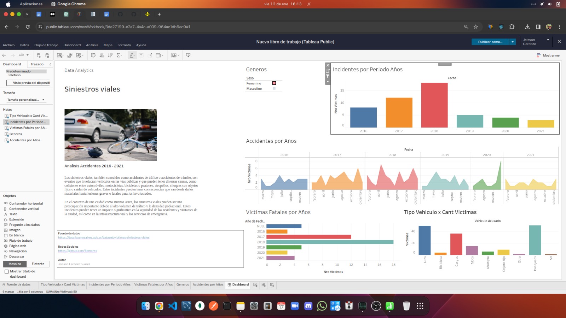Select the Mosaico toggle option
This screenshot has width=566, height=318.
coord(15,264)
